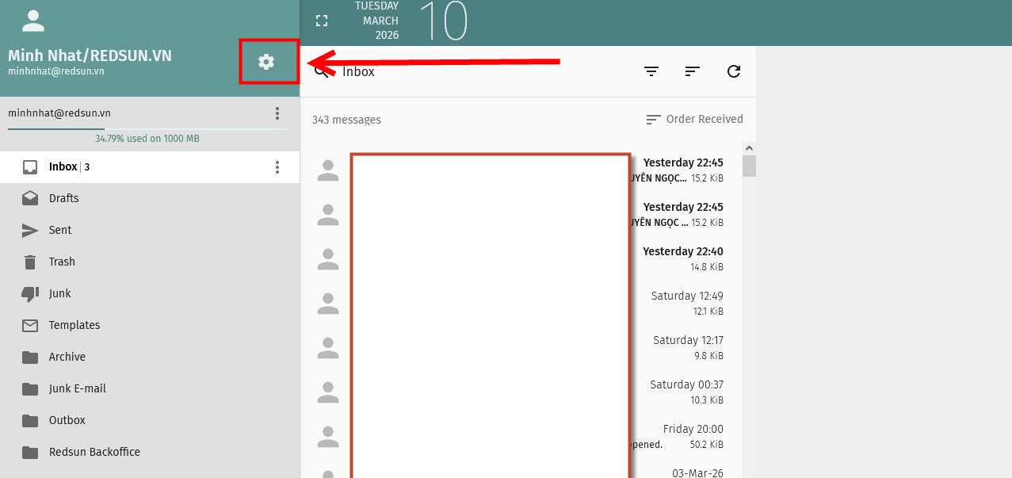Click the Junk thumbs-down folder icon
1012x478 pixels.
click(30, 293)
